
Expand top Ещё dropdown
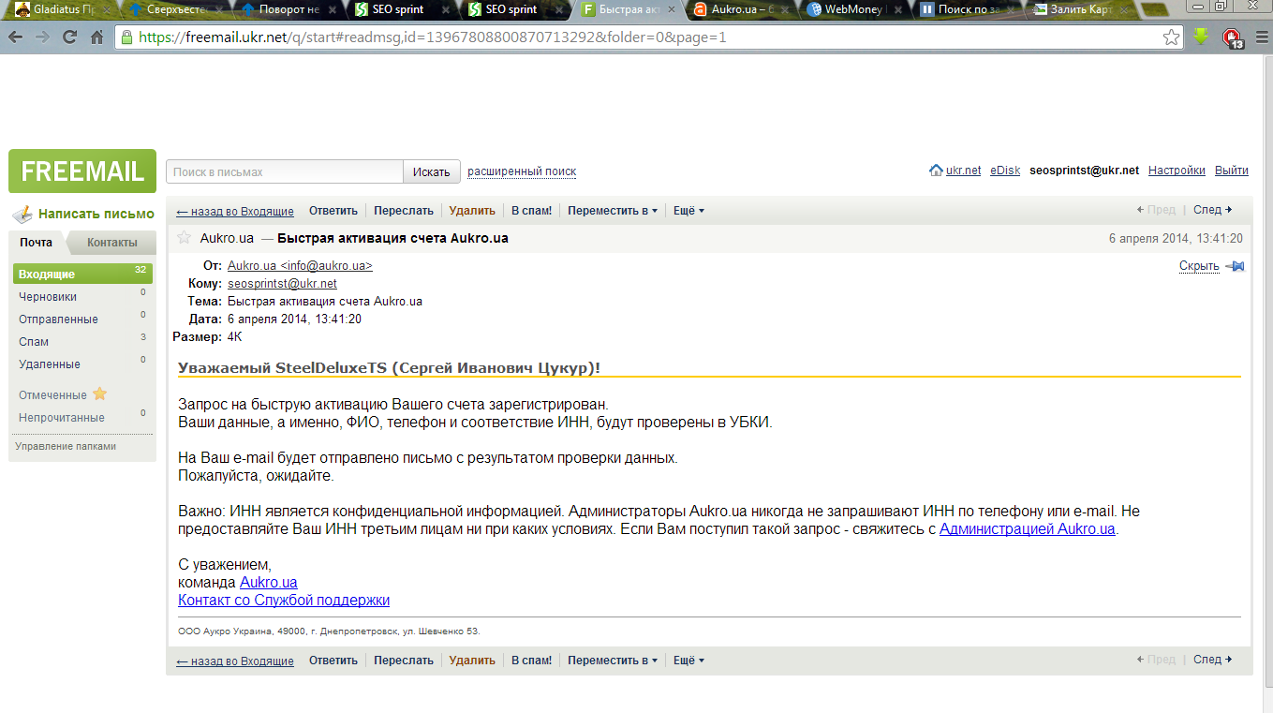(x=688, y=211)
